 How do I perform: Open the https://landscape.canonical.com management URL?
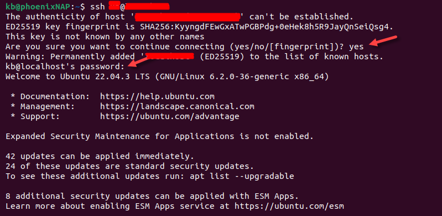(x=178, y=106)
